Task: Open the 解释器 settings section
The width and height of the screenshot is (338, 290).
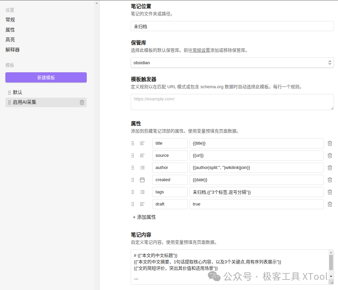Action: pos(12,50)
